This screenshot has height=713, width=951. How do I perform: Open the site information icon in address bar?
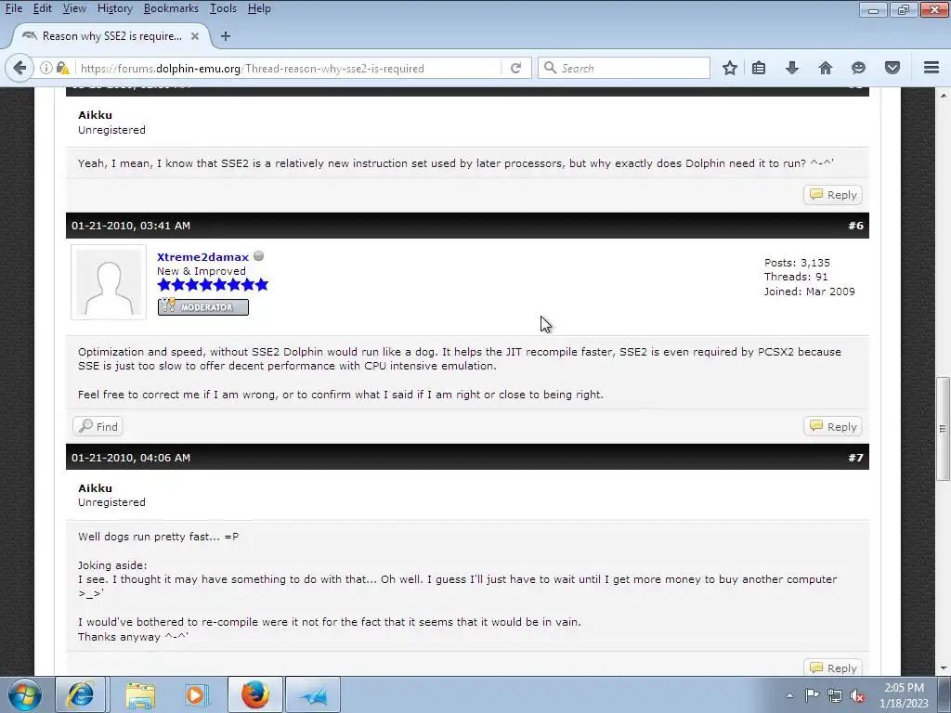point(46,68)
